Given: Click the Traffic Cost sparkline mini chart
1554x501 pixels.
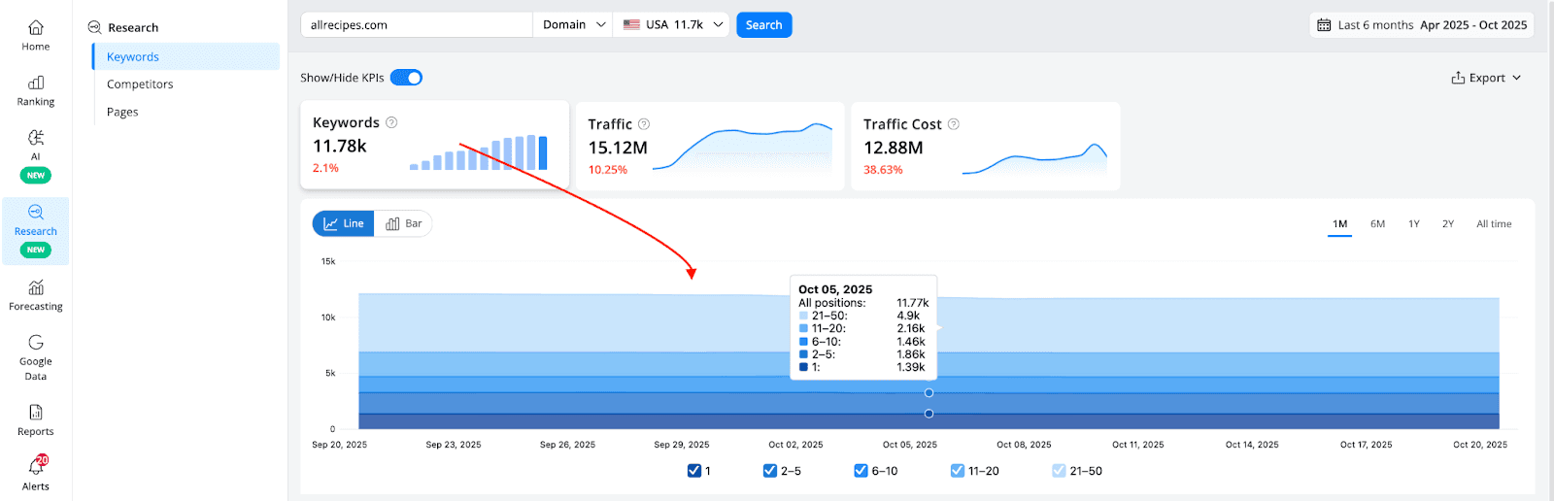Looking at the screenshot, I should tap(1035, 159).
